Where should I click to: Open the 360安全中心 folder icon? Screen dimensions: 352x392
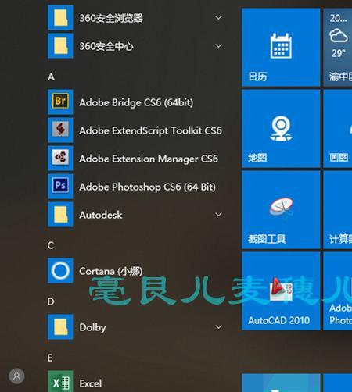60,46
